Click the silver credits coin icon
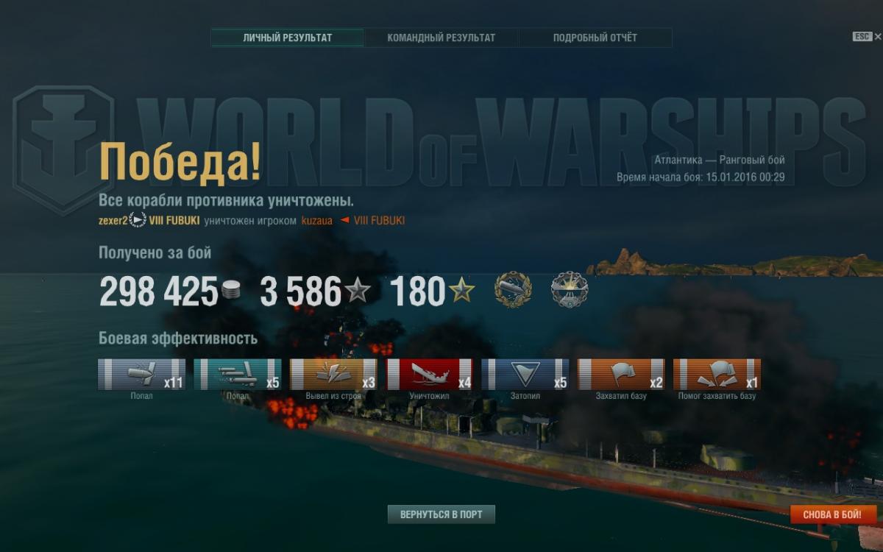 pyautogui.click(x=231, y=291)
